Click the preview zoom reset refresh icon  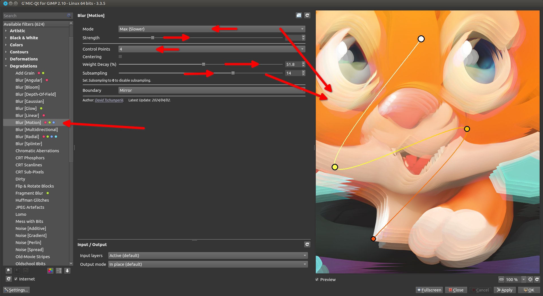[537, 279]
